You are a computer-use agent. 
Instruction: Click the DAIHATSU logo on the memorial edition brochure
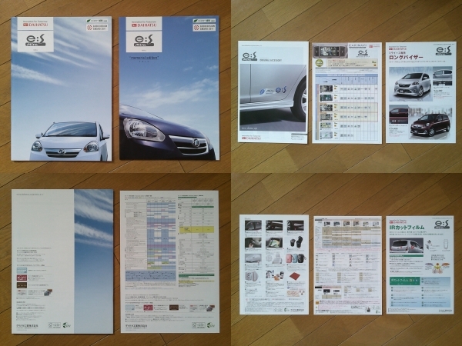[x=144, y=24]
